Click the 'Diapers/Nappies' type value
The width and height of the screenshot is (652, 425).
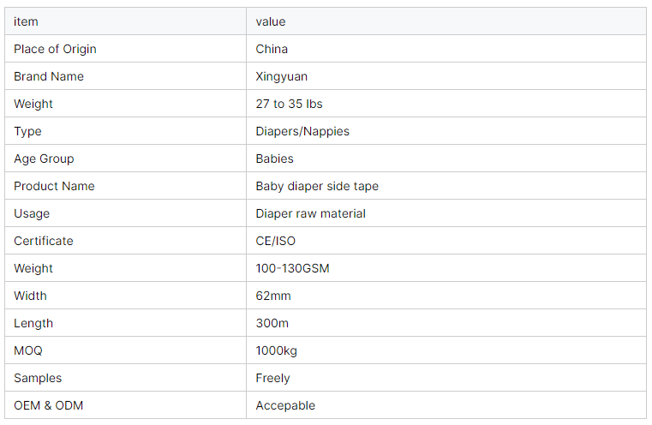[302, 131]
